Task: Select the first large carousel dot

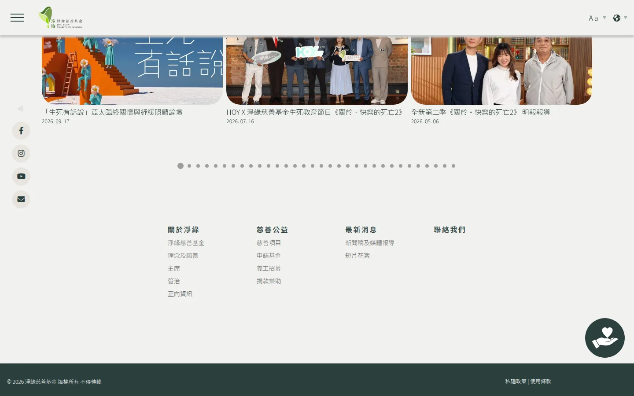Action: click(181, 166)
